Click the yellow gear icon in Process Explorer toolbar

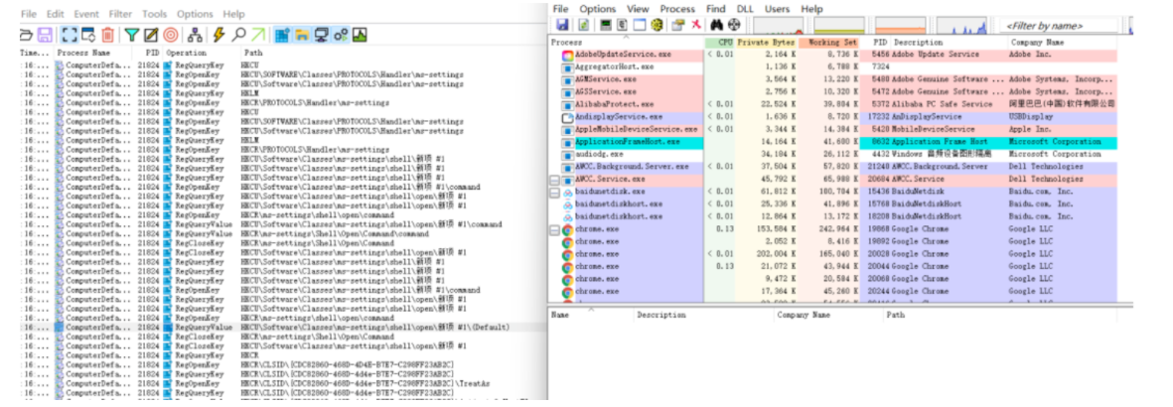pos(658,25)
